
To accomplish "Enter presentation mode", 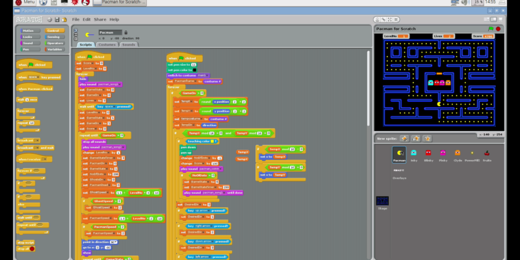I will 500,19.
